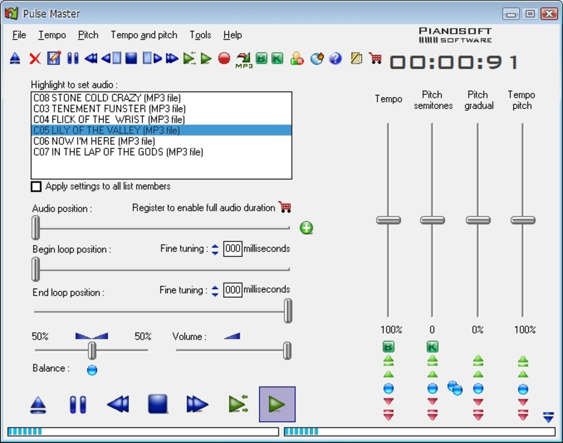Click the small rewind icon in top toolbar
This screenshot has height=443, width=563.
point(91,58)
